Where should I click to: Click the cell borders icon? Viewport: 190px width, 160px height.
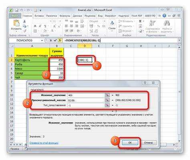[35, 31]
